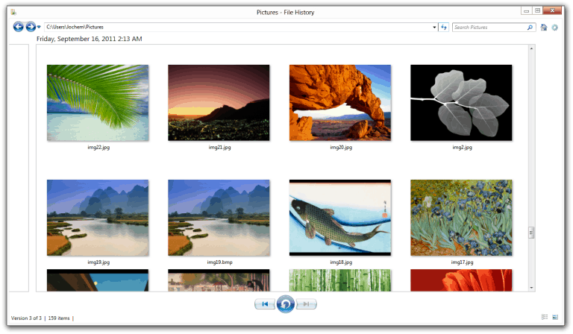Select the img20.jpg rock arch thumbnail

[x=340, y=103]
